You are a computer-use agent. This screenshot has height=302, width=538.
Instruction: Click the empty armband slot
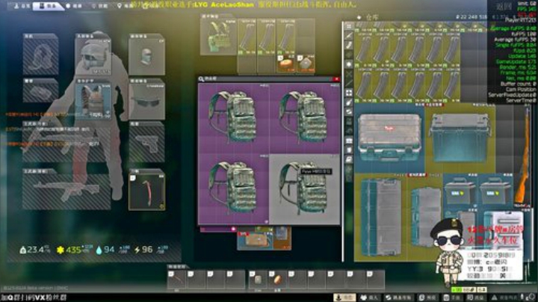pyautogui.click(x=40, y=90)
